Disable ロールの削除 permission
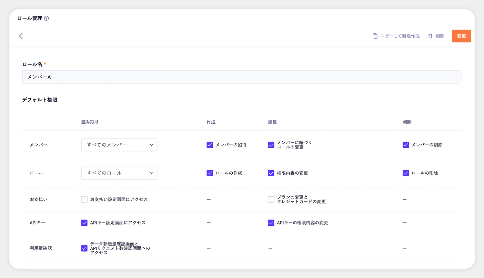The image size is (484, 278). click(406, 173)
